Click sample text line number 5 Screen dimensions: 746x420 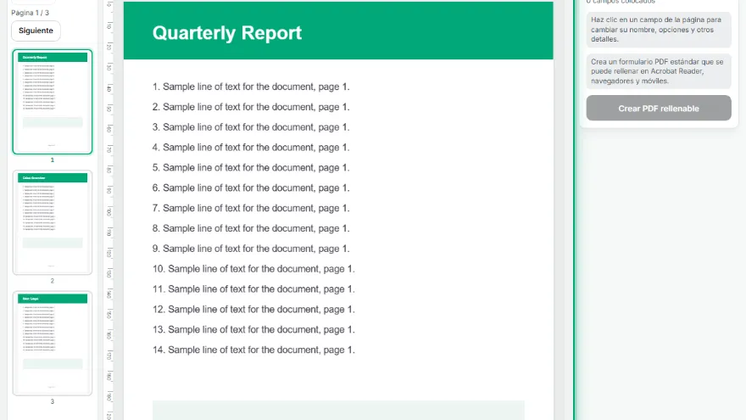point(251,168)
